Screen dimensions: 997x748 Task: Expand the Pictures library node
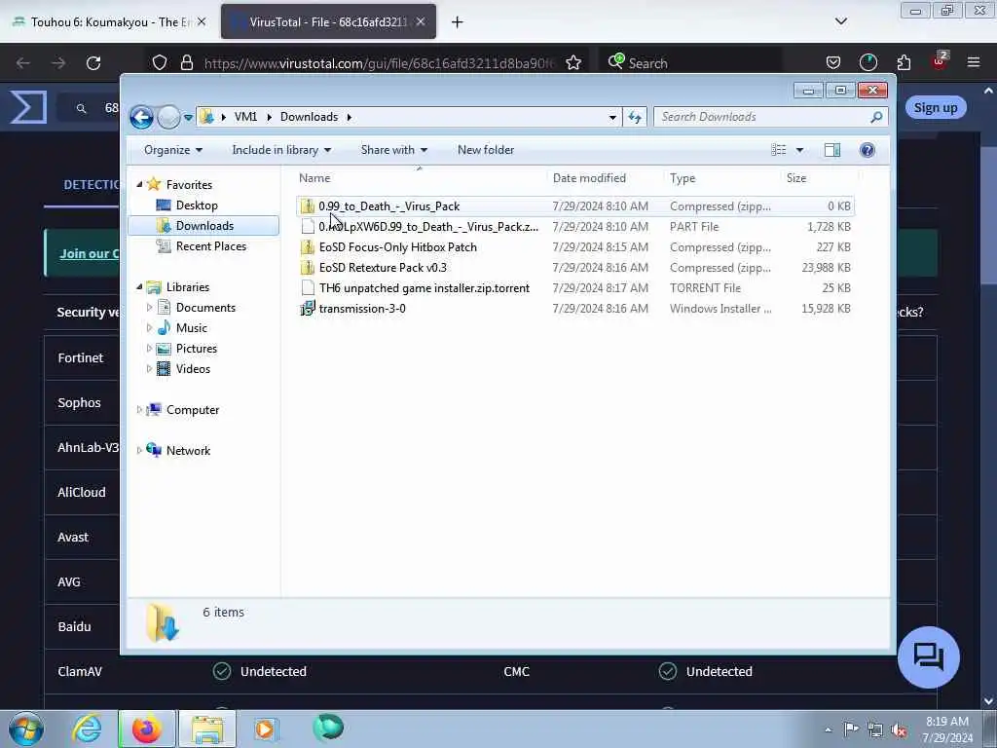pyautogui.click(x=149, y=349)
